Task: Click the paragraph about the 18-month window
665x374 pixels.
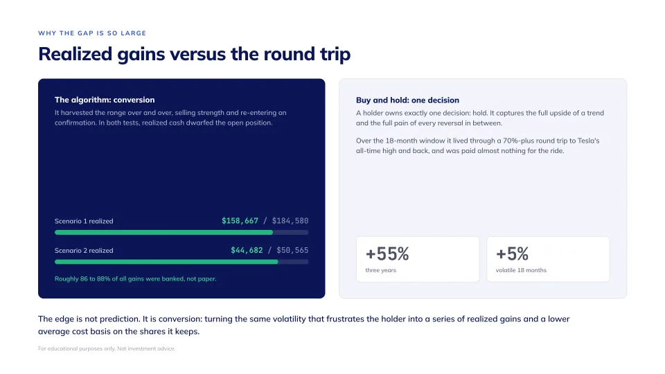Action: click(477, 145)
